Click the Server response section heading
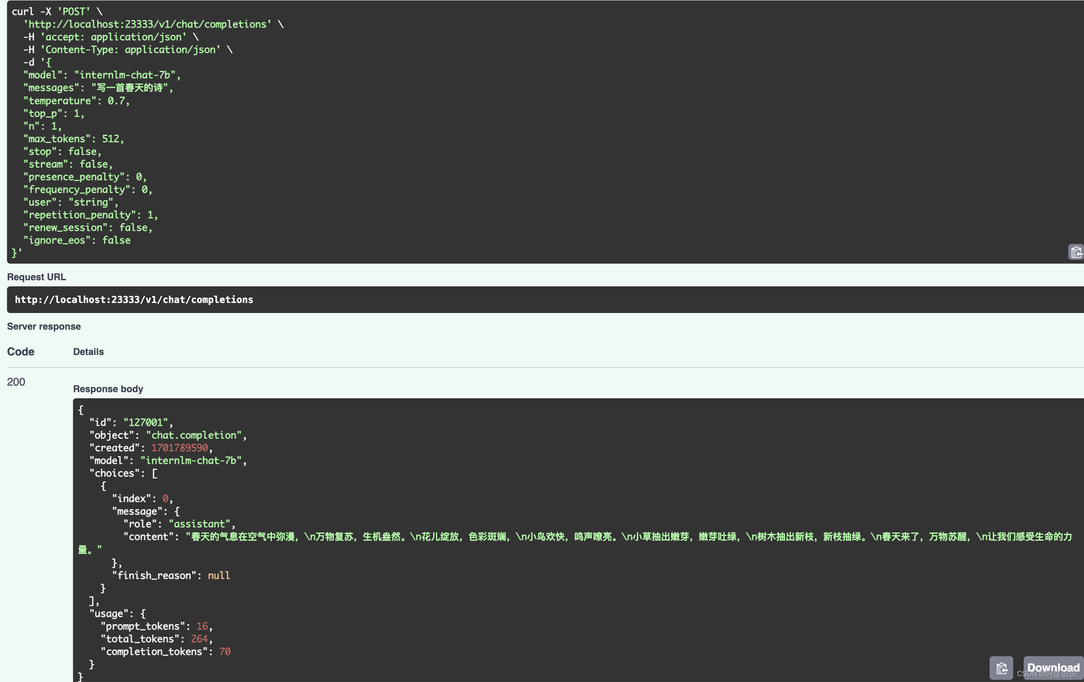1084x682 pixels. [x=44, y=327]
